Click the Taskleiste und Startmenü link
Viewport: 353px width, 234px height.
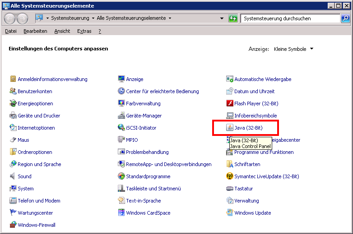coord(153,189)
